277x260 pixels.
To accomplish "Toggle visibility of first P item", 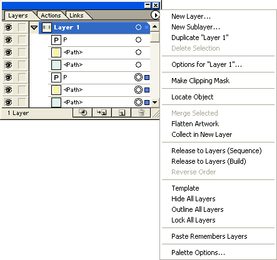I will click(8, 40).
